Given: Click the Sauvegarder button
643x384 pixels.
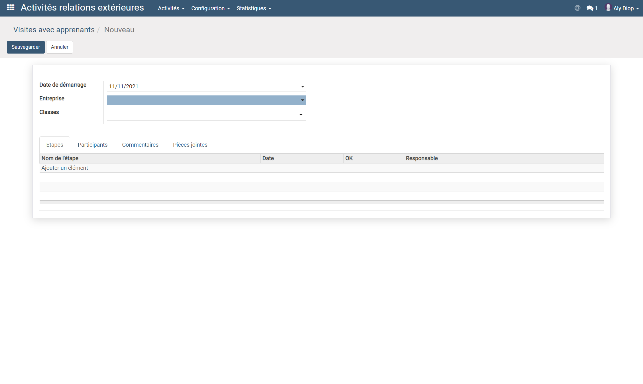Looking at the screenshot, I should coord(26,47).
